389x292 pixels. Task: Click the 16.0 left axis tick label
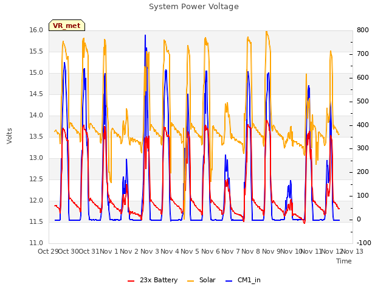pyautogui.click(x=36, y=30)
